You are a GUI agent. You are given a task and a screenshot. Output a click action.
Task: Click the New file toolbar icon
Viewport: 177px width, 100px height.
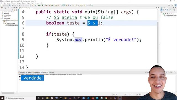[1, 5]
